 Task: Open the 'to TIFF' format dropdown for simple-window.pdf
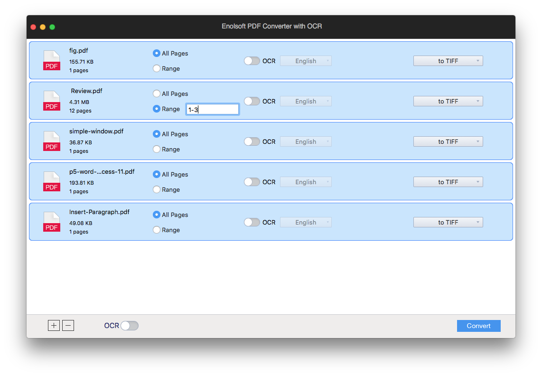coord(448,141)
